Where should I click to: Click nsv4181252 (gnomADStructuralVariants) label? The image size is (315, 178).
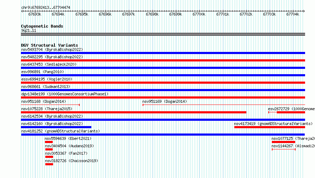pyautogui.click(x=61, y=131)
